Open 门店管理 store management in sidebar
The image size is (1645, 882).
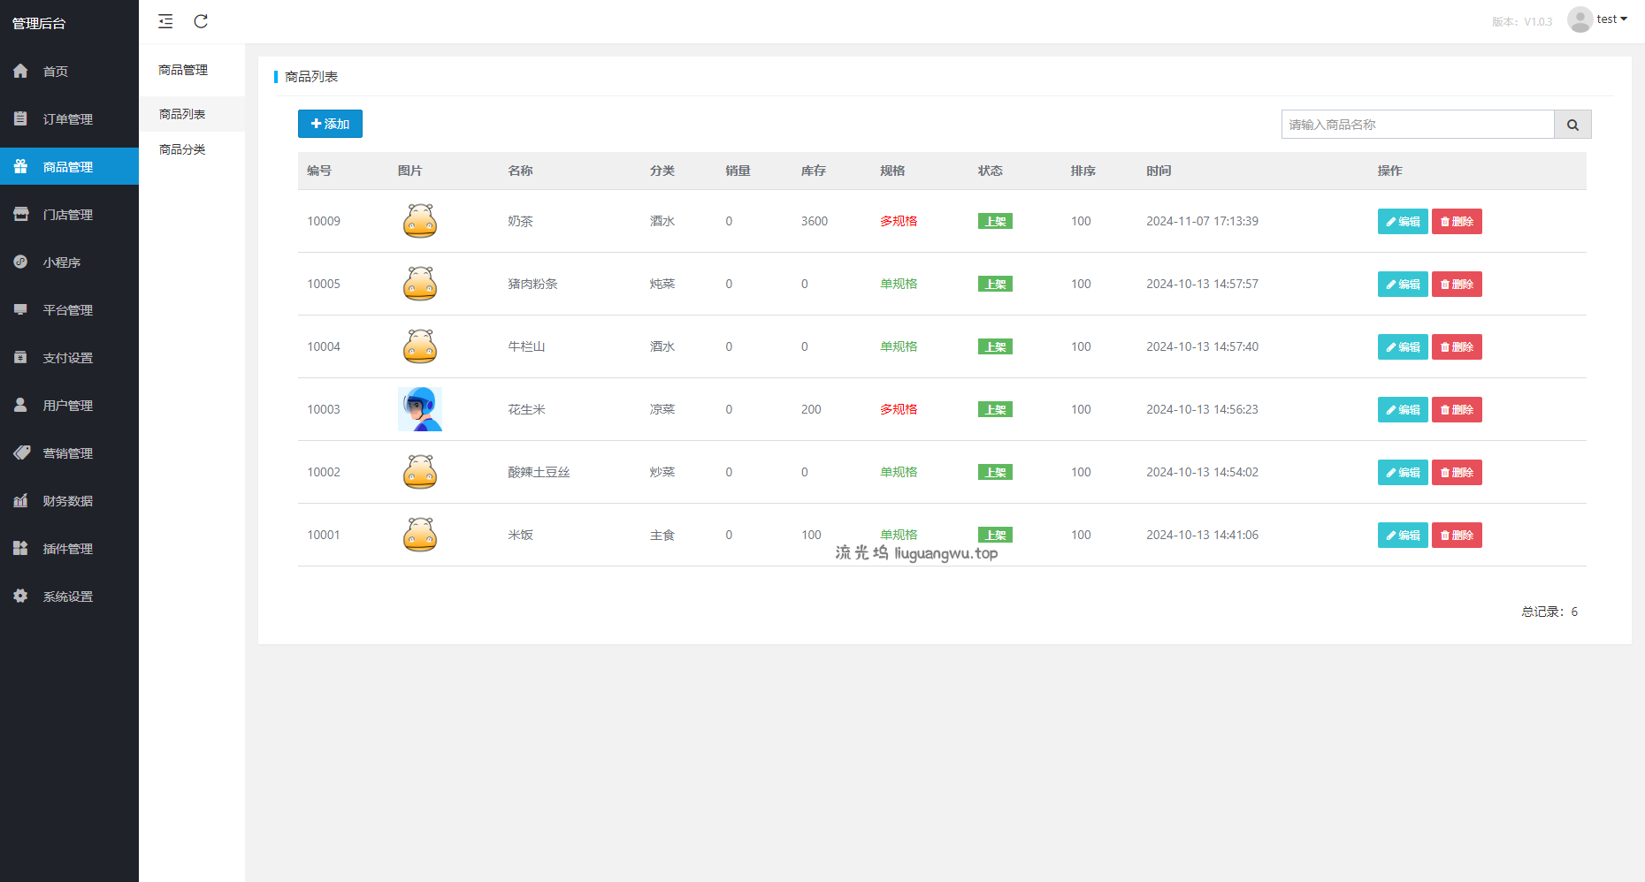click(x=67, y=215)
